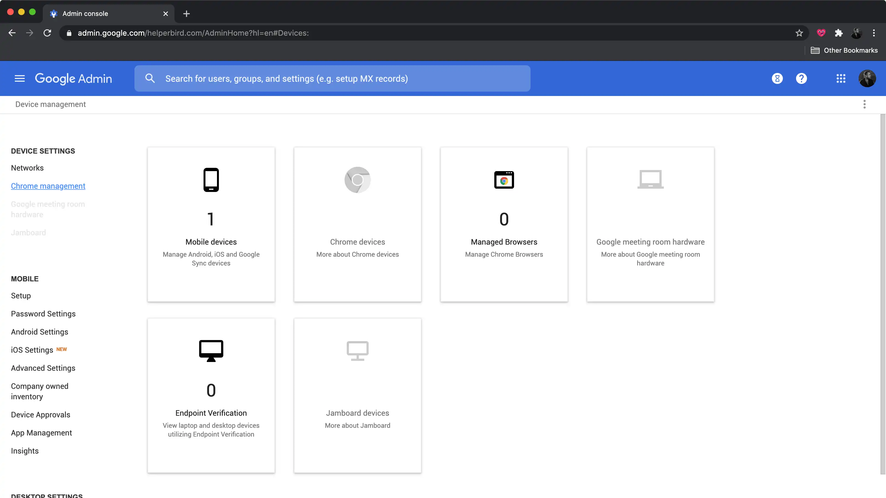Open Setup under Mobile

coord(21,296)
